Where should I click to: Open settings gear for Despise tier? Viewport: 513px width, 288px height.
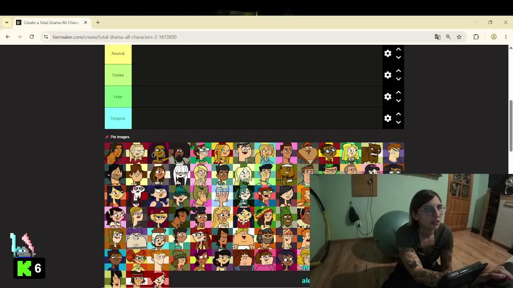tap(388, 118)
